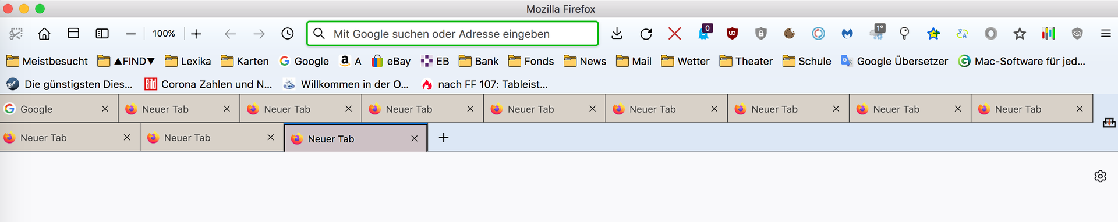The width and height of the screenshot is (1118, 222).
Task: Zoom out with the minus button
Action: (x=131, y=34)
